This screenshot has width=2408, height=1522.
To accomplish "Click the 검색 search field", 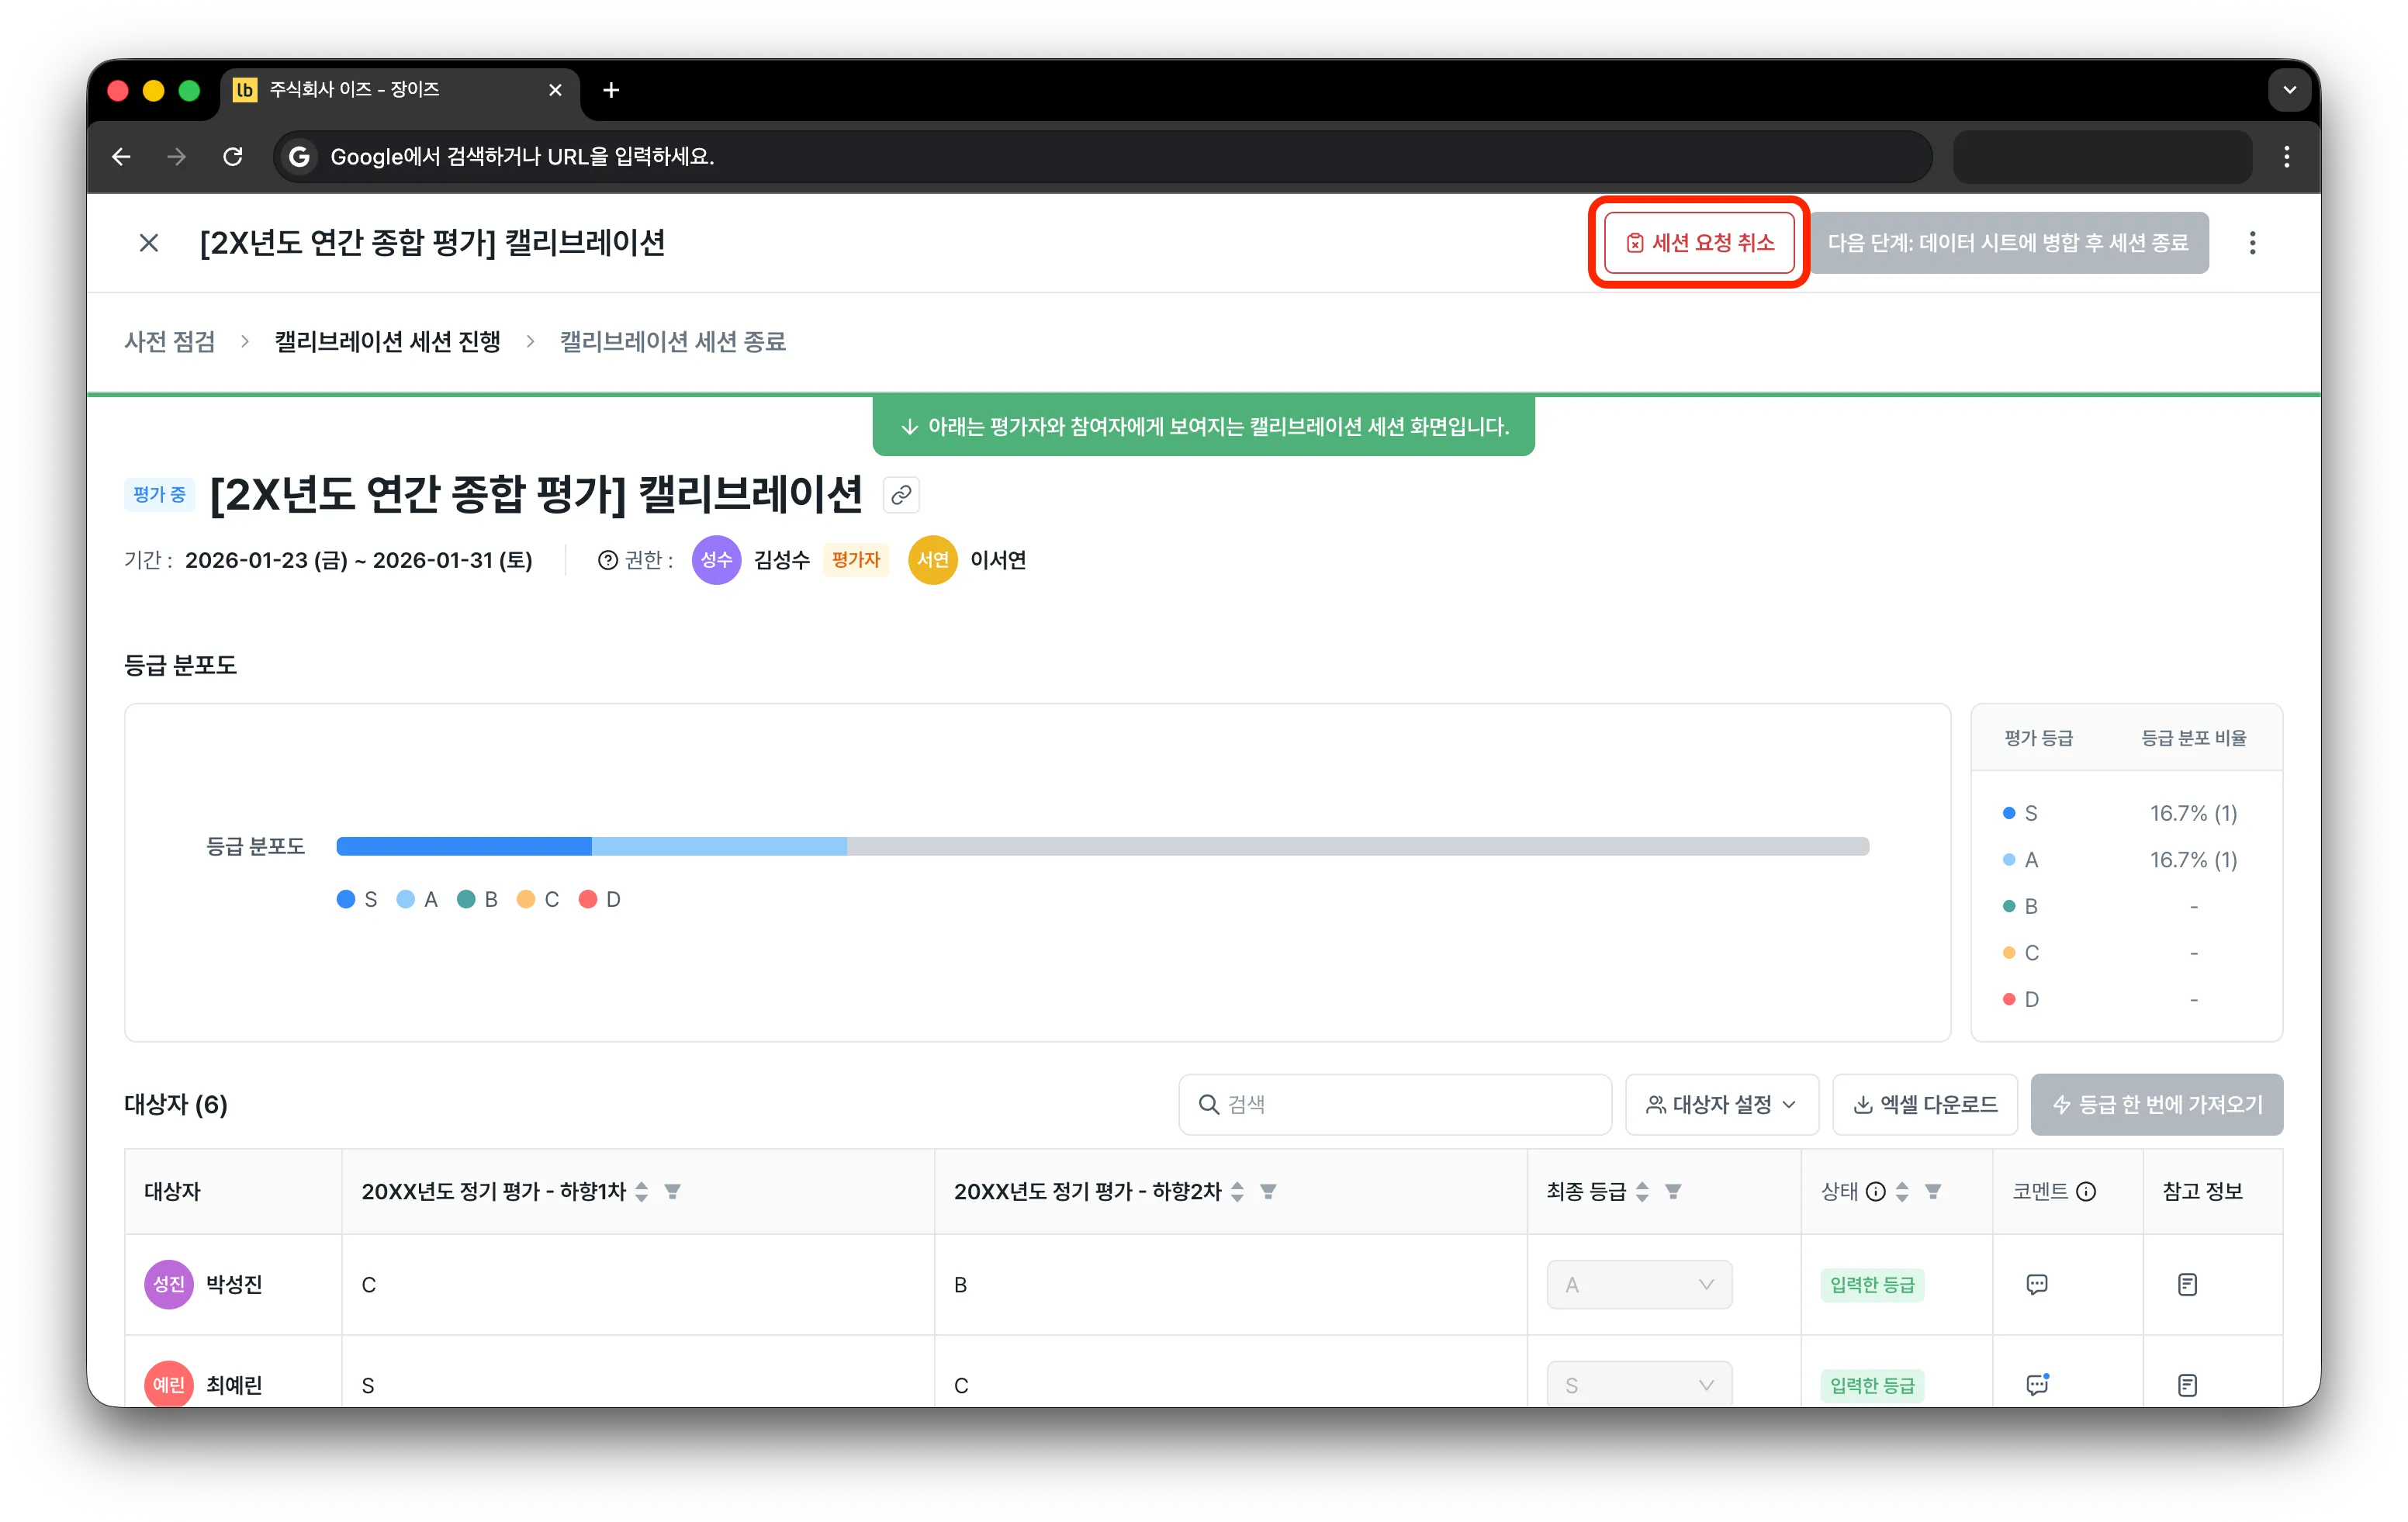I will [1395, 1104].
